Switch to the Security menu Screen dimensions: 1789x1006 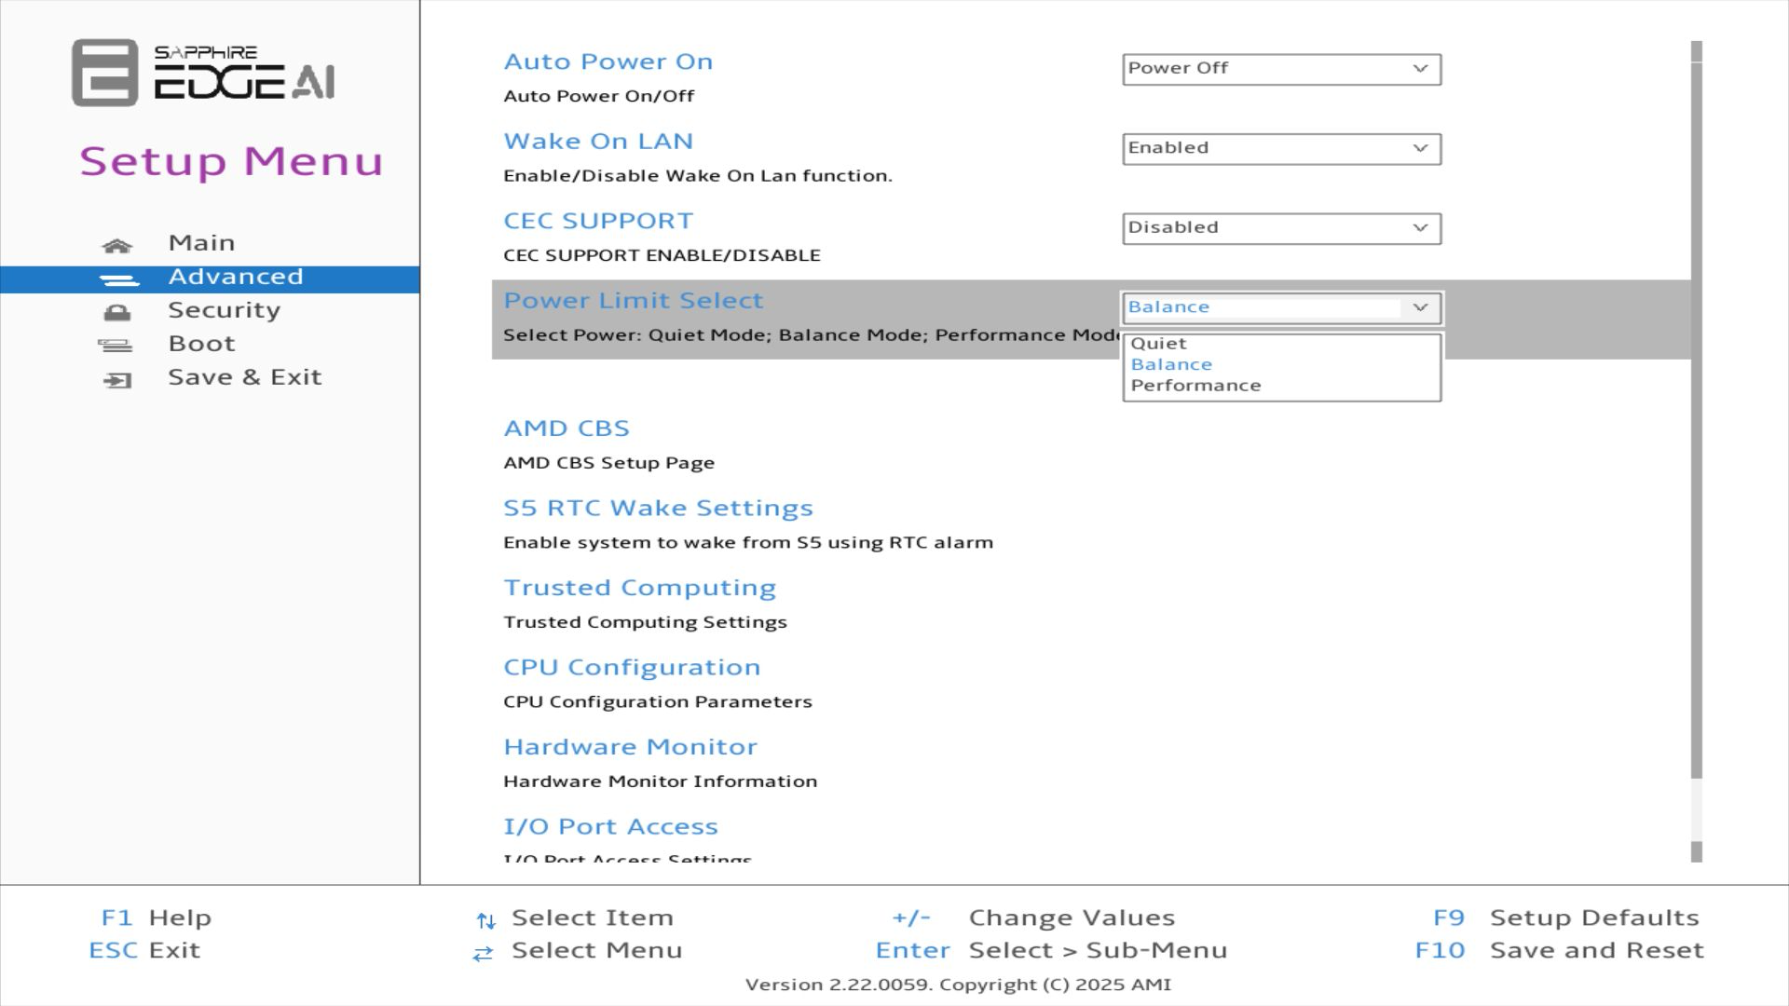point(224,310)
